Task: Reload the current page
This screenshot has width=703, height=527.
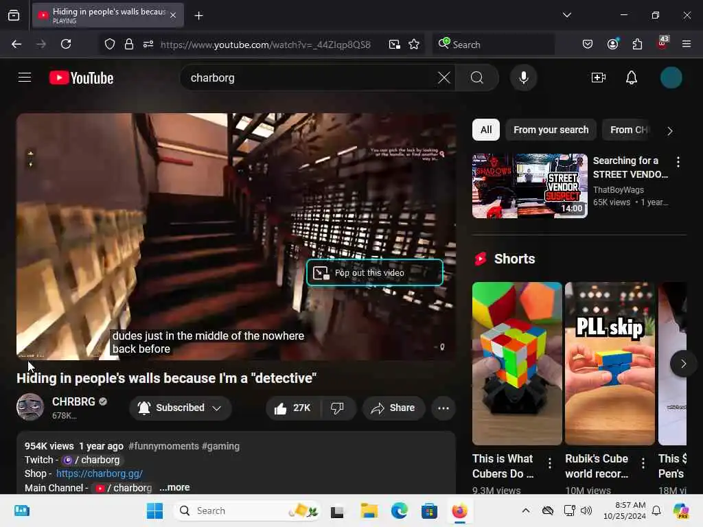Action: click(66, 44)
